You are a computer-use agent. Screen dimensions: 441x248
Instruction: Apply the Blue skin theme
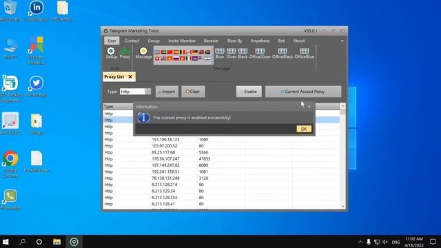220,53
